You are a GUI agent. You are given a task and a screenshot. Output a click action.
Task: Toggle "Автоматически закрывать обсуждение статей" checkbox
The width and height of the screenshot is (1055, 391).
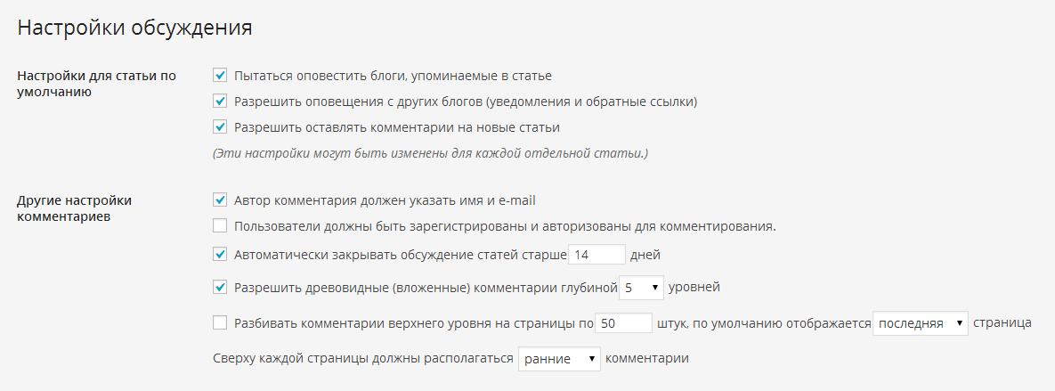pyautogui.click(x=220, y=255)
